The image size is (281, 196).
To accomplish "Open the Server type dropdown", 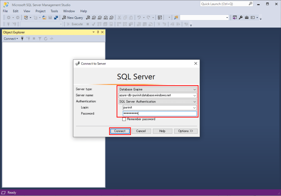I will pos(194,89).
